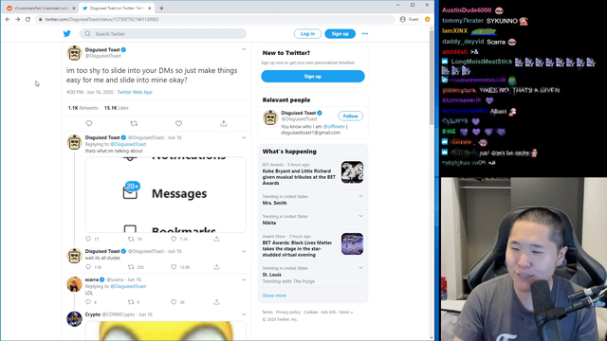Click Disguised Toast avatar on main tweet

tap(74, 53)
